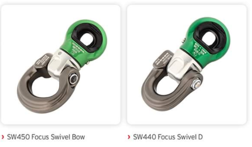Select the SW450 swivel bow product card
Viewport: 252px width, 147px height.
point(61,64)
